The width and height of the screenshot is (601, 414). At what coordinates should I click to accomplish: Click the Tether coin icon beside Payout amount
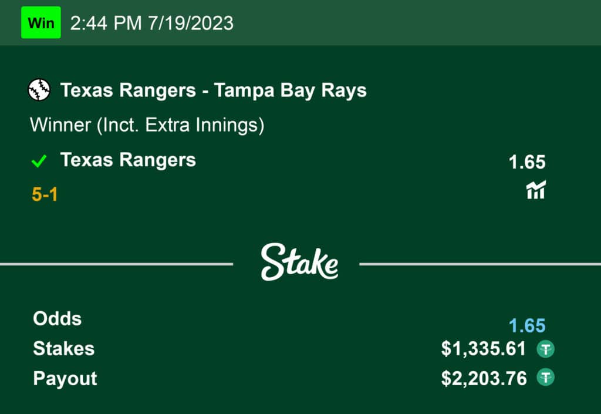click(546, 378)
